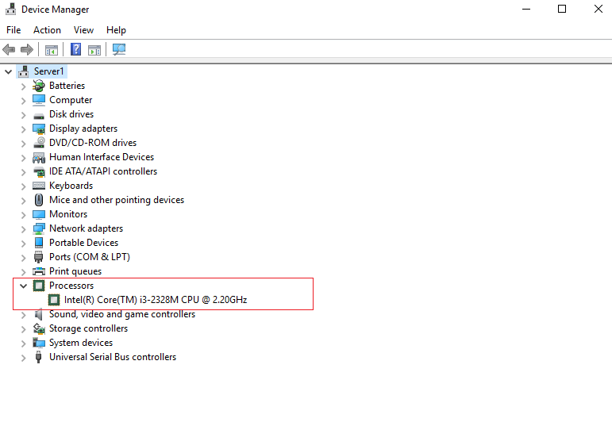Expand the Disk drives node
Screen dimensions: 612x426
(x=24, y=115)
